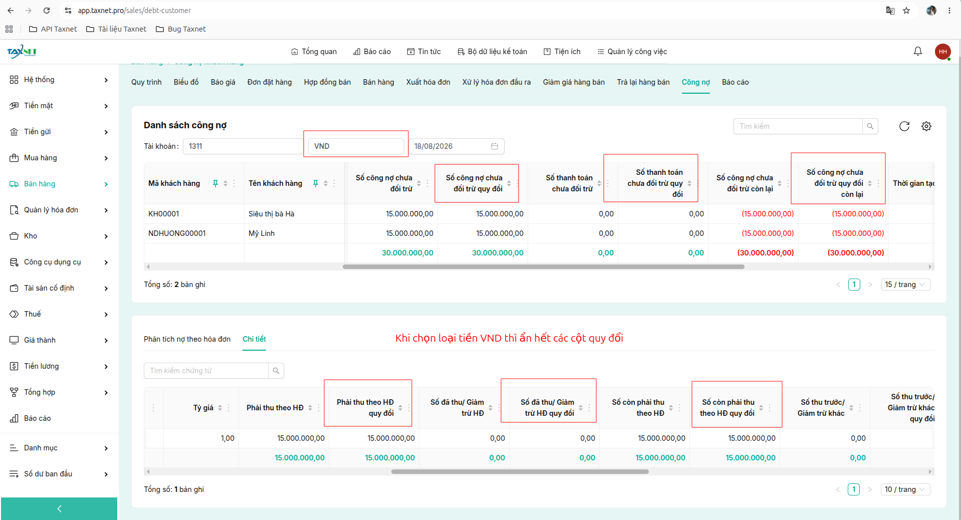Screen dimensions: 961x520
Task: Open the VND currency dropdown
Action: pos(356,146)
